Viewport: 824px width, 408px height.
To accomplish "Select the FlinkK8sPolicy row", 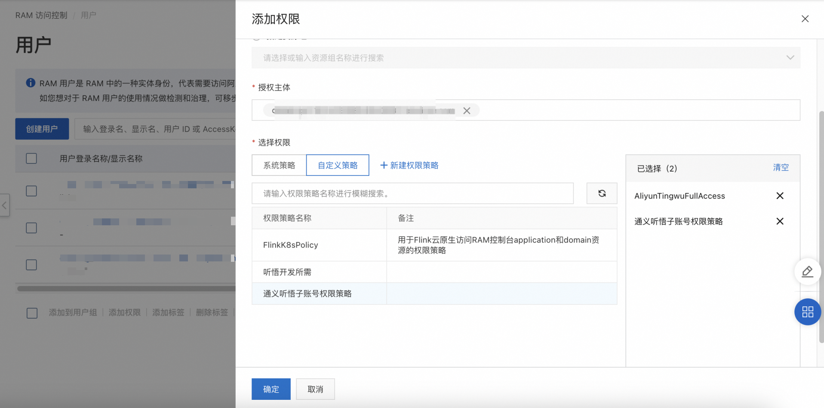I will (434, 245).
